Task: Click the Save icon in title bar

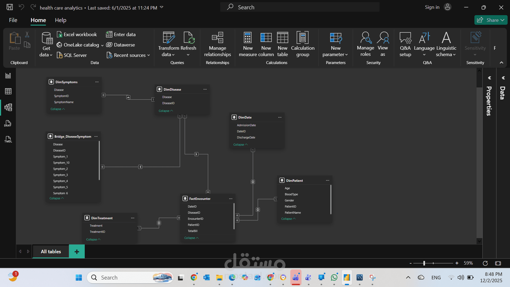Action: click(10, 7)
